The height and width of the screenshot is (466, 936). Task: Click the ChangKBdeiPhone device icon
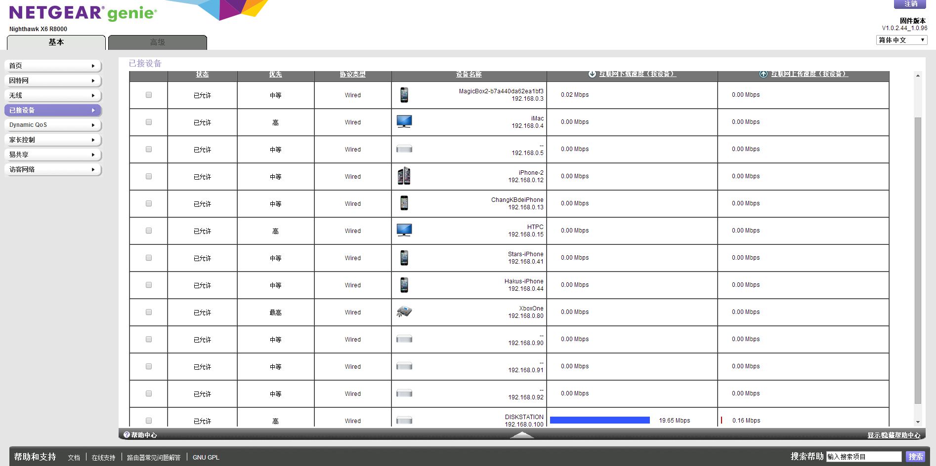click(404, 203)
